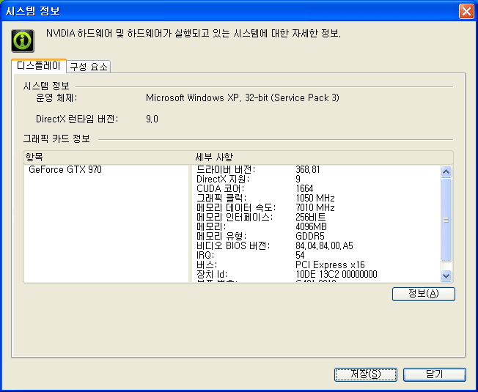Click the CUDA 코어 value 1664
478x392 pixels.
tap(304, 188)
